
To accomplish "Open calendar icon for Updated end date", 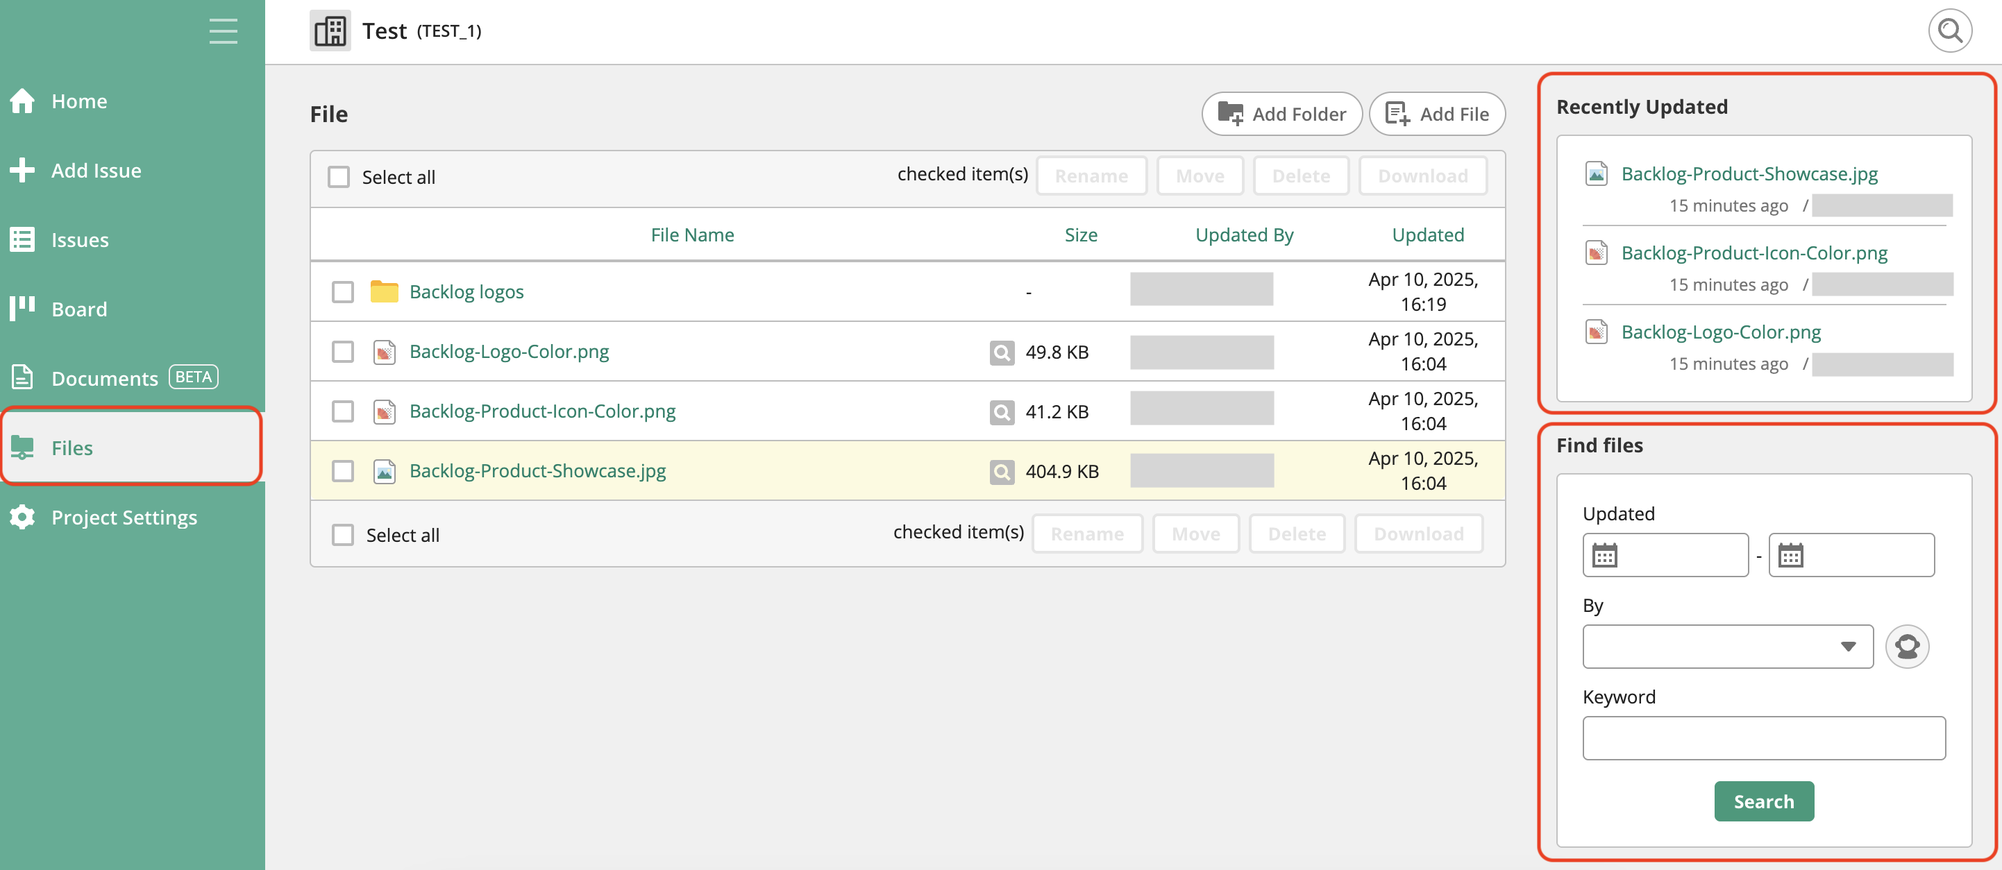I will tap(1790, 556).
